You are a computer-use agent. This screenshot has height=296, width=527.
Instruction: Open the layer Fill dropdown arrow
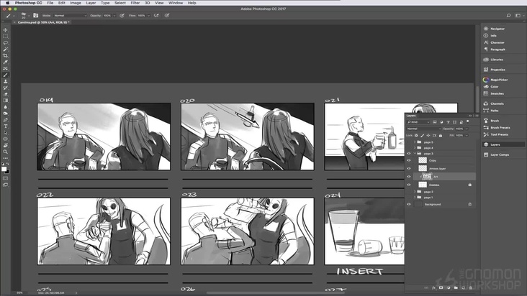tap(467, 136)
